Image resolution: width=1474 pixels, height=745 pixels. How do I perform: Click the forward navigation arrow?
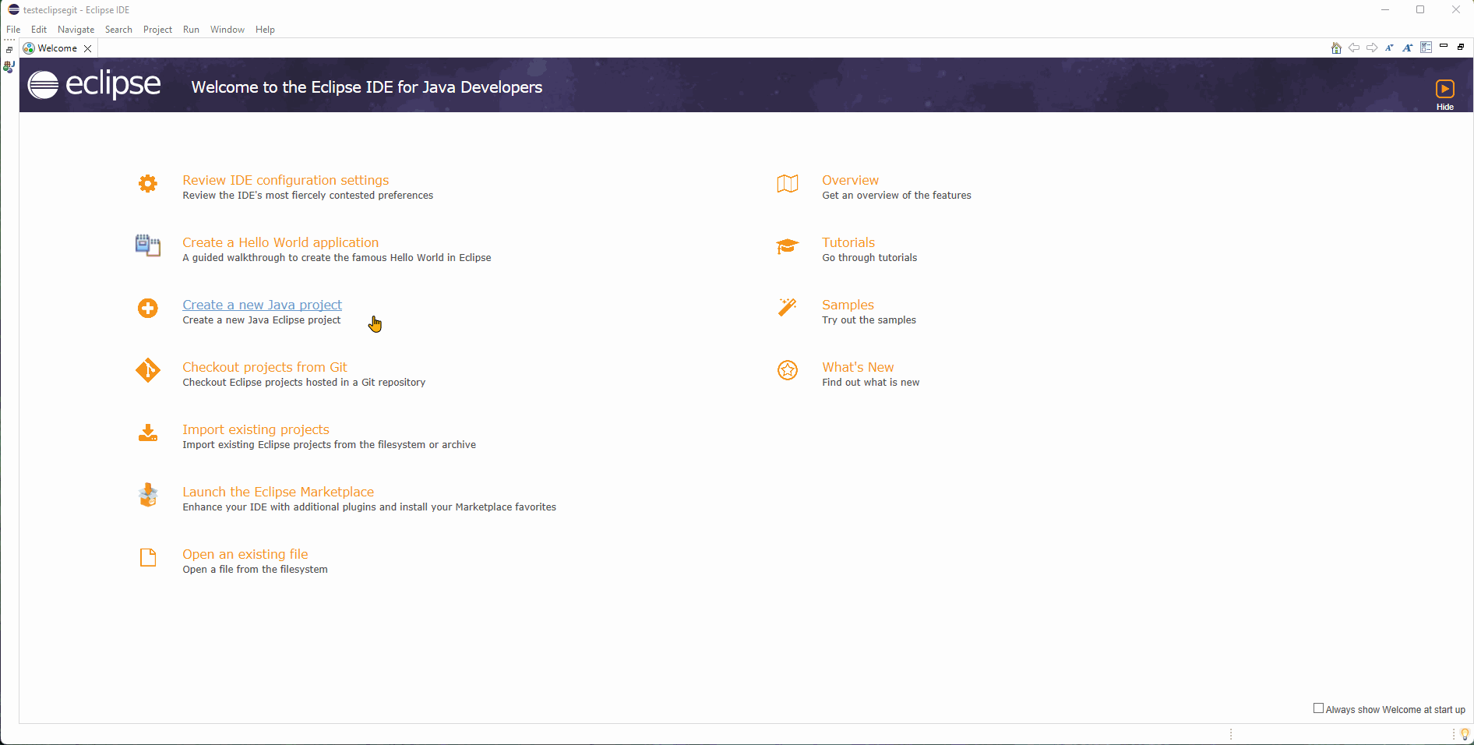tap(1372, 48)
